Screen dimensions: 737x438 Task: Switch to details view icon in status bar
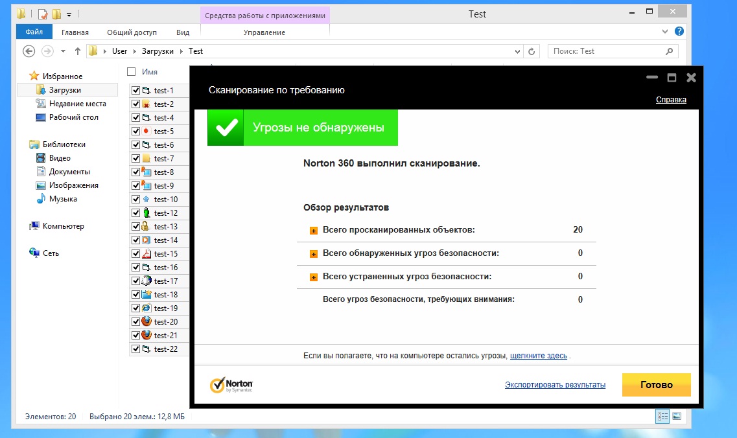click(662, 417)
